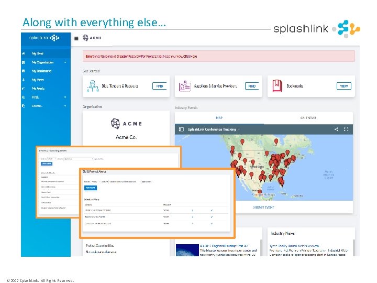Toggle the map legend panel icon
The image size is (377, 283).
click(181, 129)
